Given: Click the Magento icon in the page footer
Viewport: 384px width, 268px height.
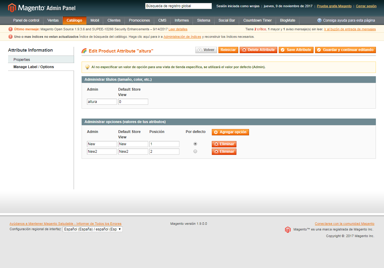Looking at the screenshot, I should 287,230.
